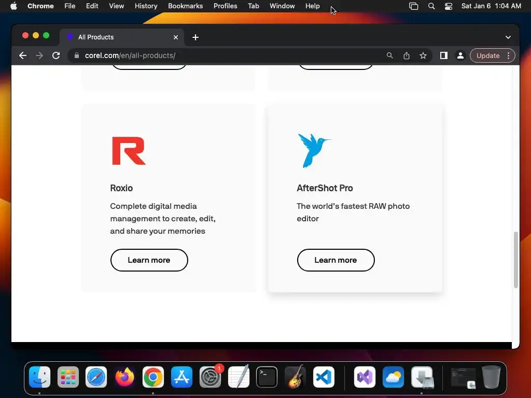Open a new tab with plus button
The width and height of the screenshot is (531, 398).
[x=195, y=37]
